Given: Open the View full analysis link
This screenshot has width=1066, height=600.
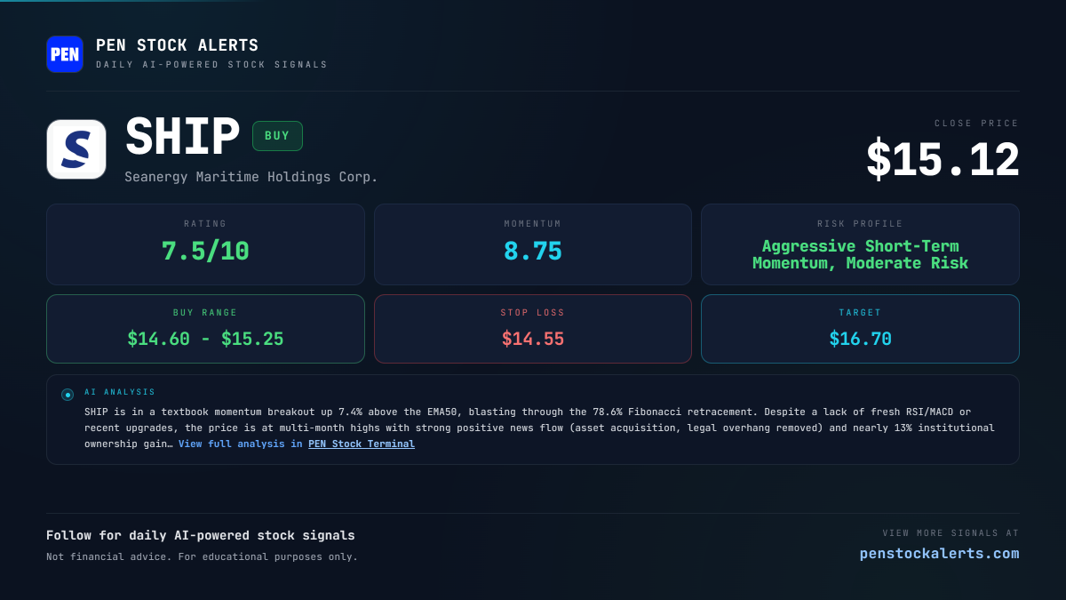Looking at the screenshot, I should [x=241, y=444].
